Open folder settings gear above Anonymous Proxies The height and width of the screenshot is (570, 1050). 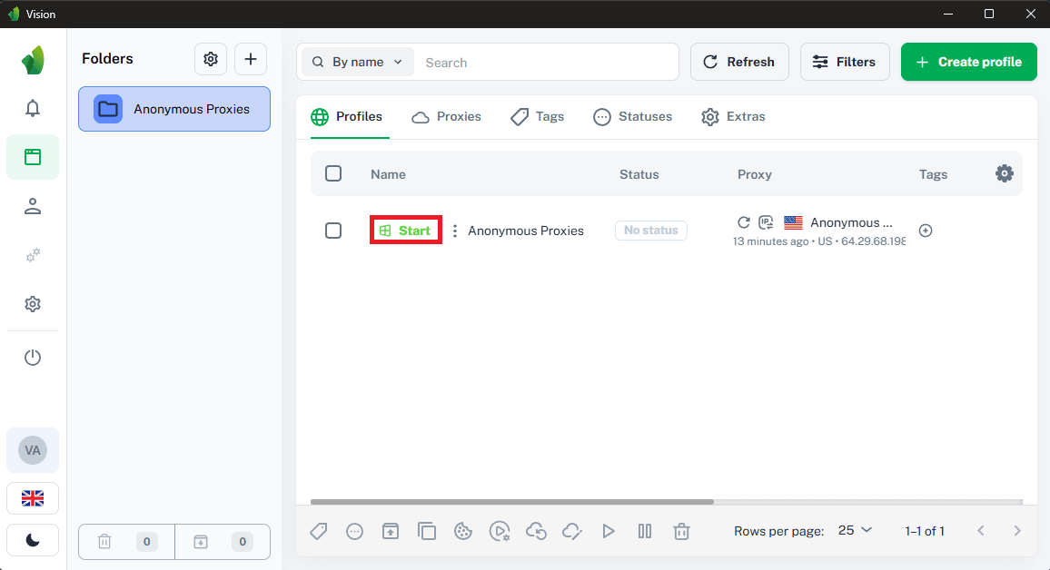(211, 58)
